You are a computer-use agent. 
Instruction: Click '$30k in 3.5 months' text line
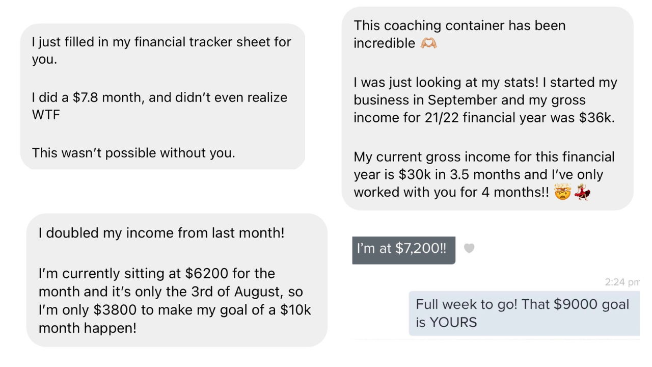coord(478,175)
